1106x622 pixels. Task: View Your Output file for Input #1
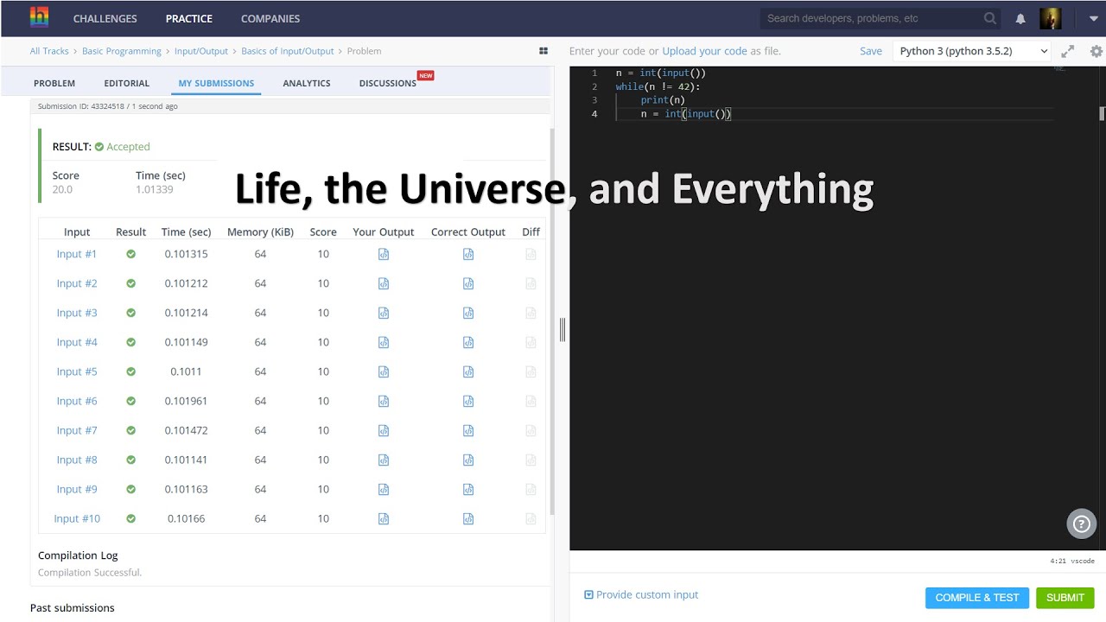click(x=384, y=254)
